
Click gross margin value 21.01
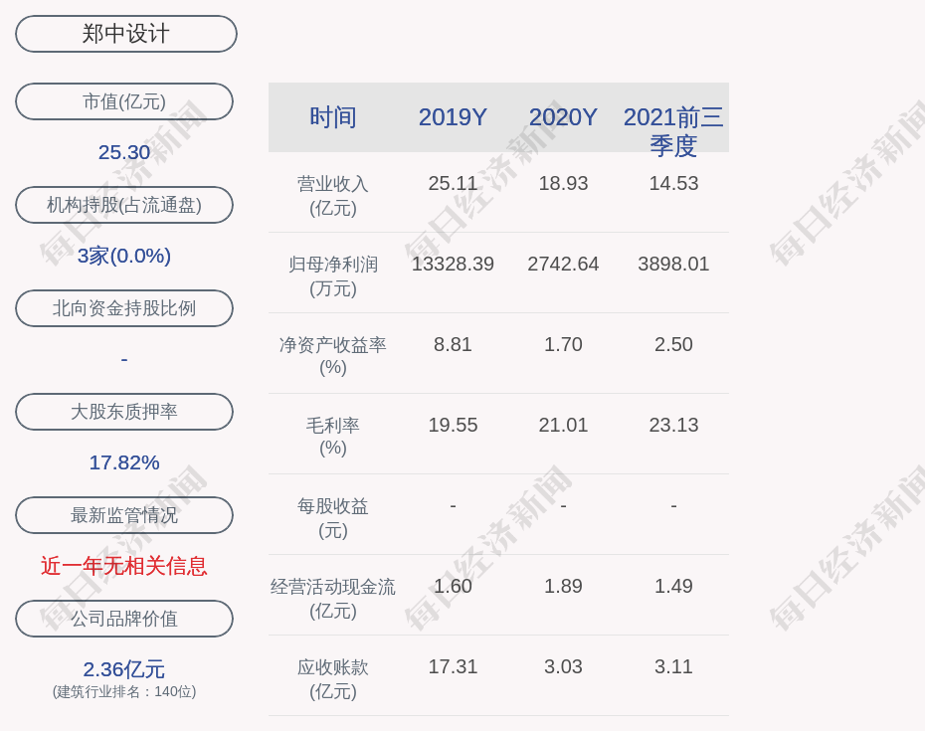(563, 425)
